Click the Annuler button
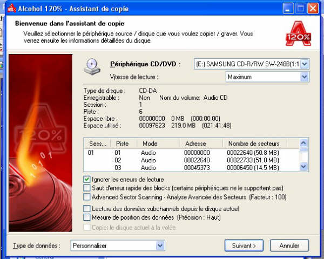The width and height of the screenshot is (324, 259). click(289, 246)
